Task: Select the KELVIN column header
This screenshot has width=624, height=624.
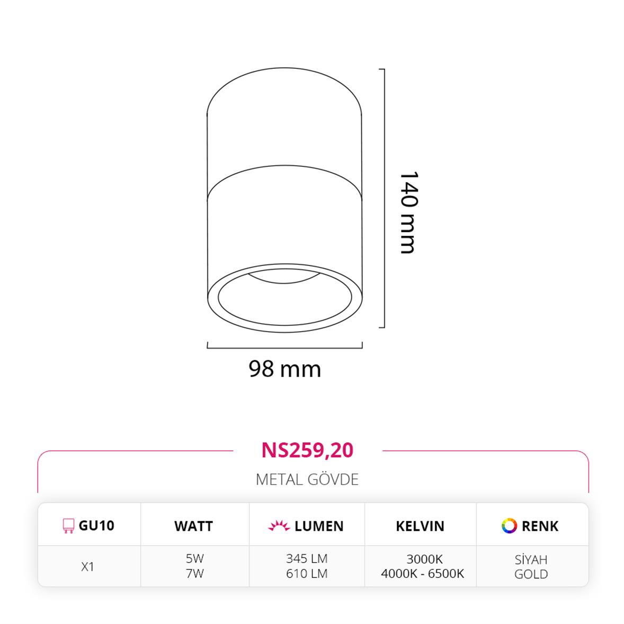Action: 420,526
